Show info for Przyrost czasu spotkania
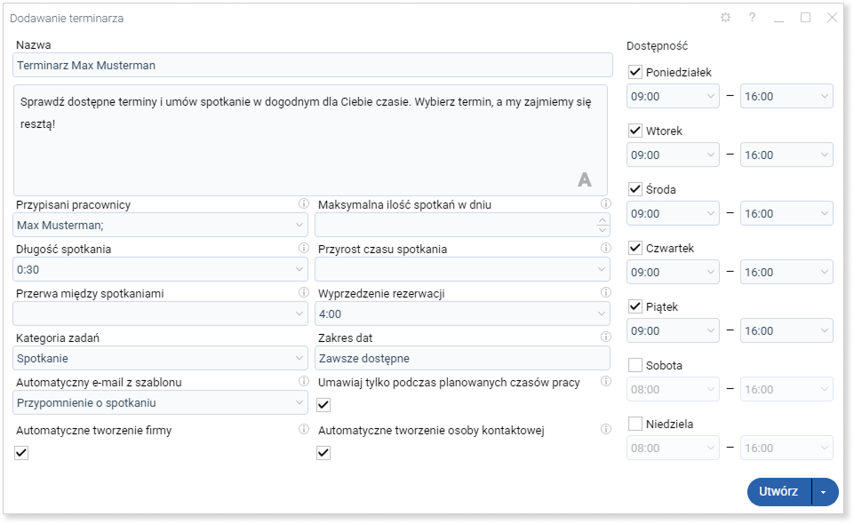Viewport: 854px width, 524px height. point(606,248)
